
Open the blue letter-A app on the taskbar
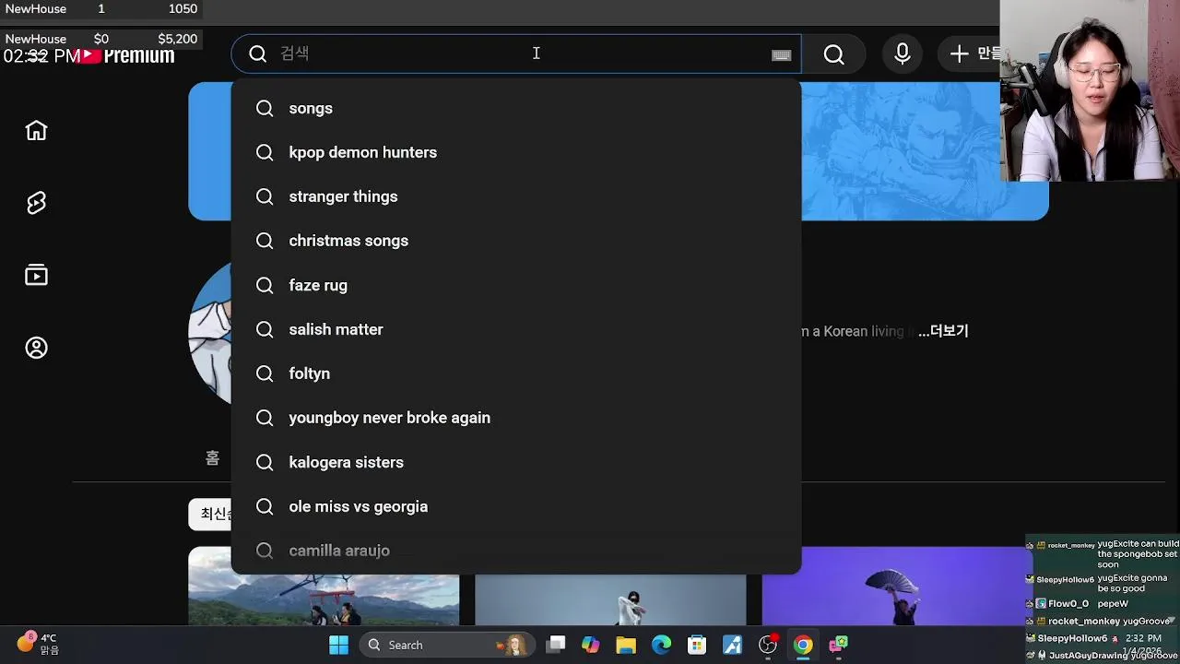tap(732, 645)
